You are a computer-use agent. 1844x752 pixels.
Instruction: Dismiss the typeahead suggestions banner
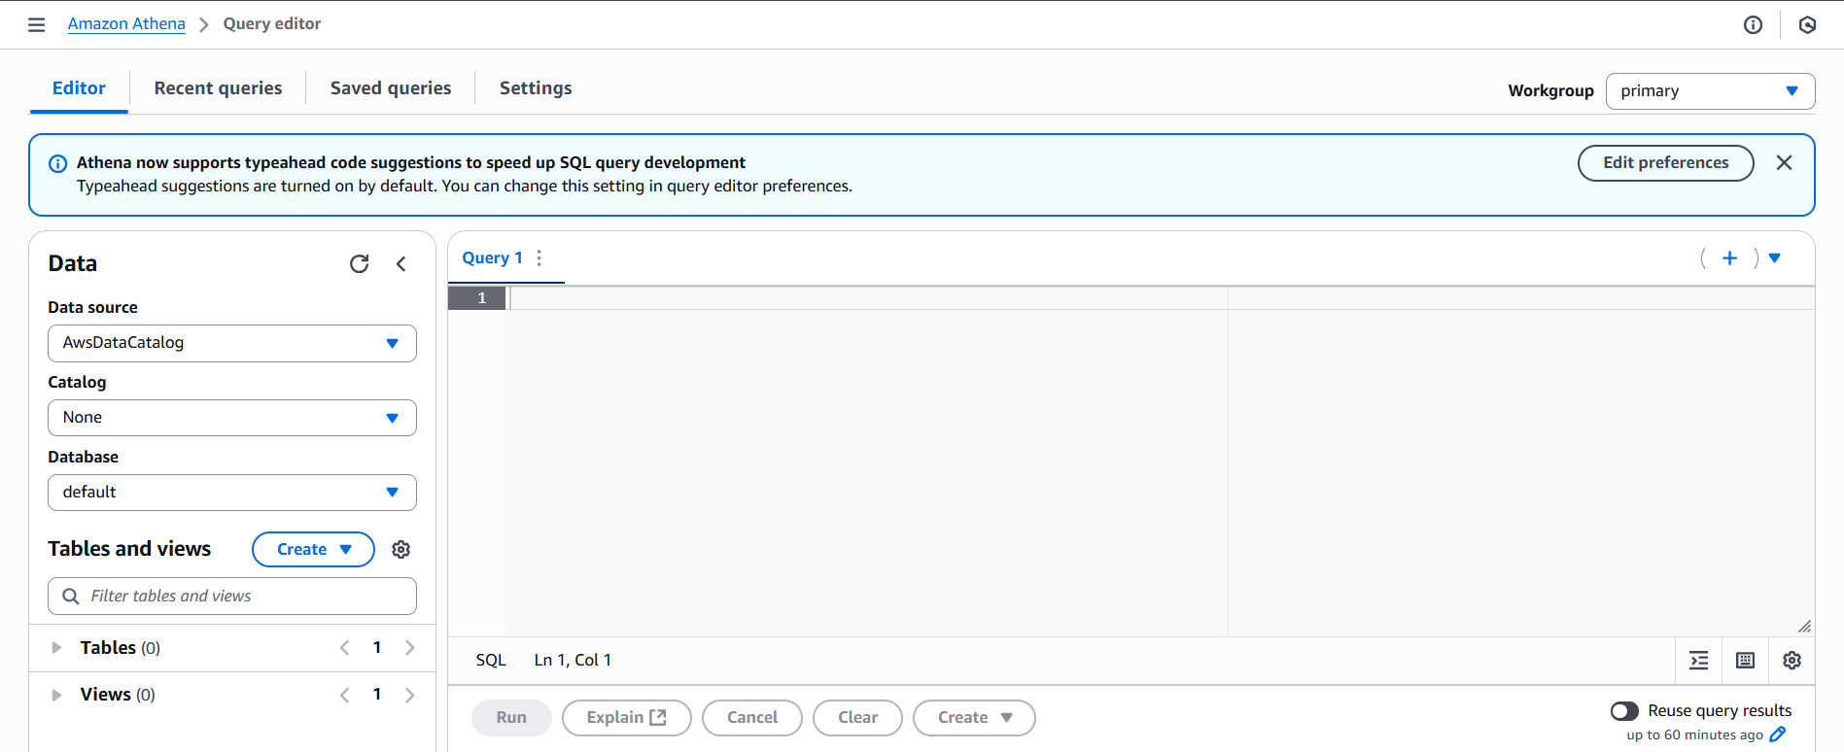pyautogui.click(x=1784, y=162)
